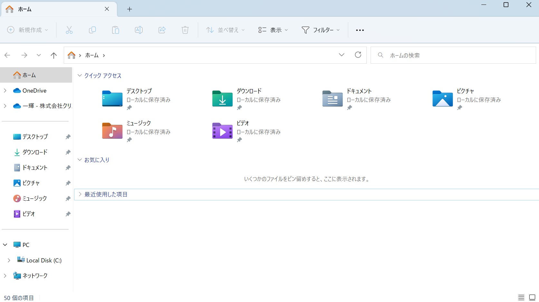Open the 並べ替え sort menu
Screen dimensions: 539x302
pos(225,30)
